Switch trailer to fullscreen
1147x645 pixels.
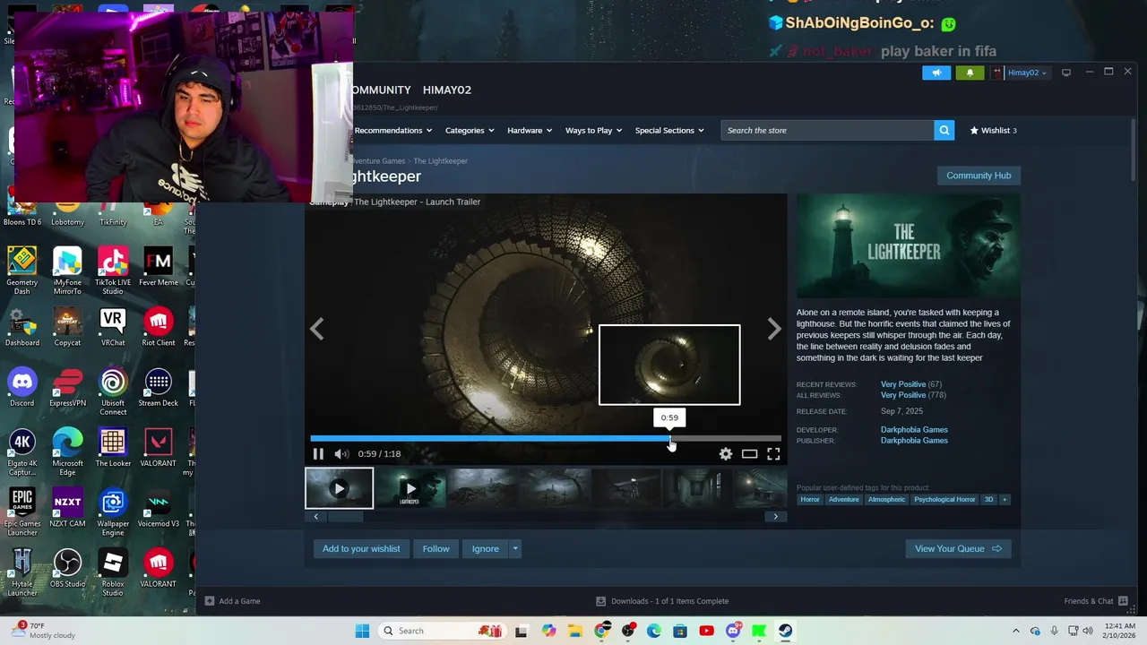[x=773, y=454]
